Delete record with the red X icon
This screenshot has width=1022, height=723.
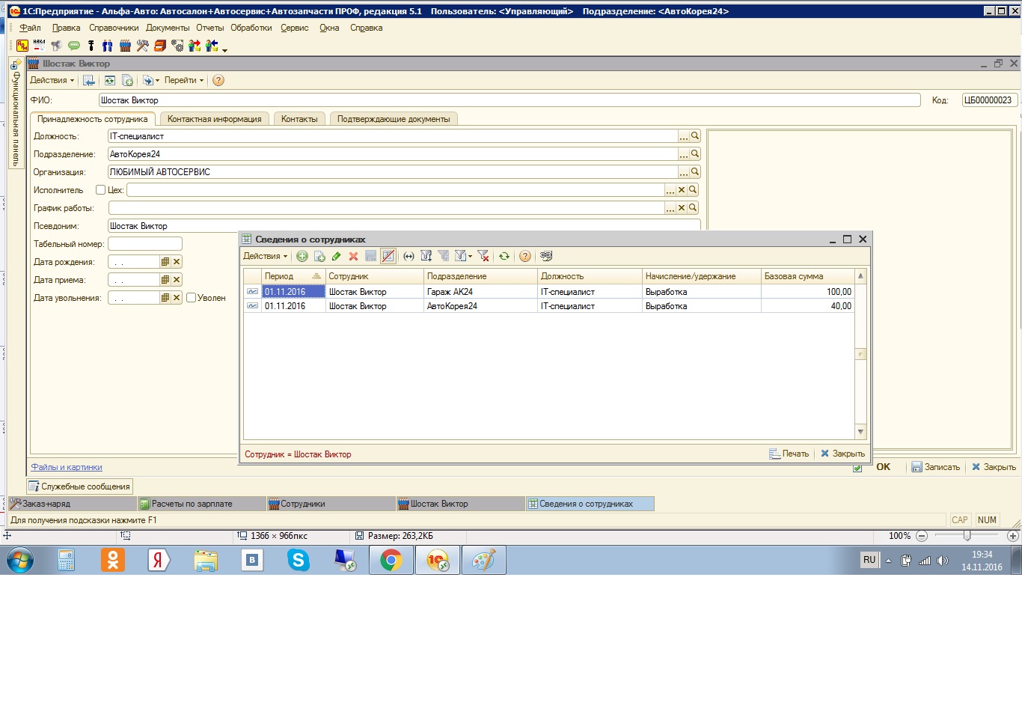click(353, 256)
